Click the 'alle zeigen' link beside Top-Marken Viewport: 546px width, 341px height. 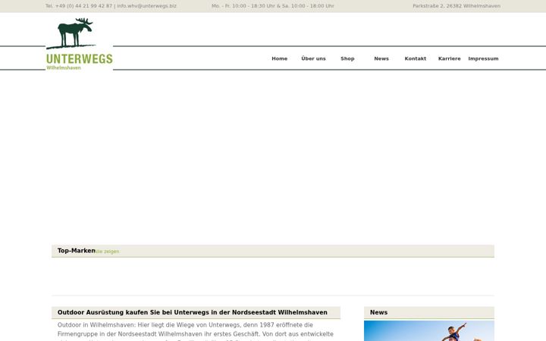(x=107, y=252)
